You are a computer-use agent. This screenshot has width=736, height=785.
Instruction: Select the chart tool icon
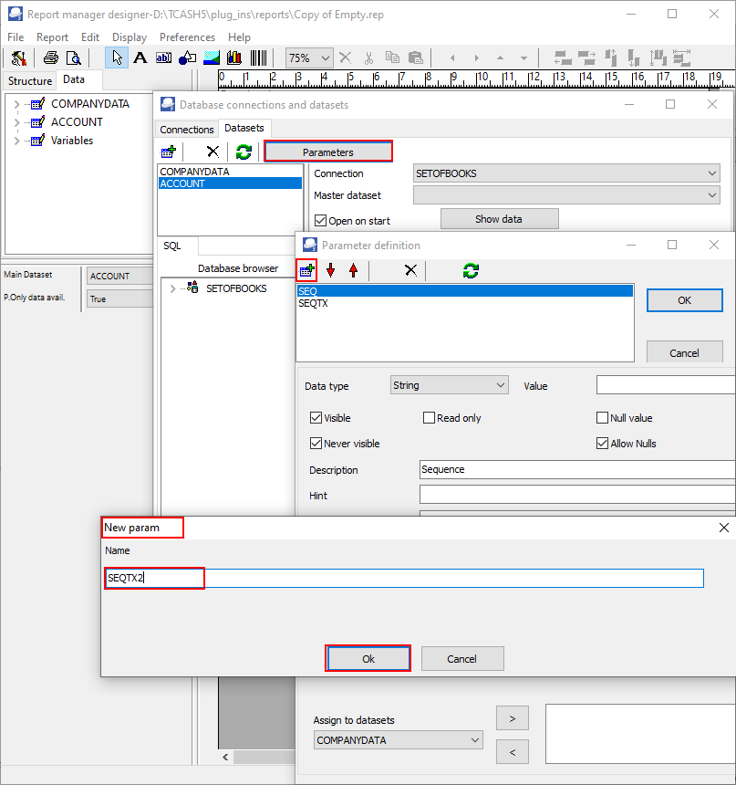click(234, 58)
